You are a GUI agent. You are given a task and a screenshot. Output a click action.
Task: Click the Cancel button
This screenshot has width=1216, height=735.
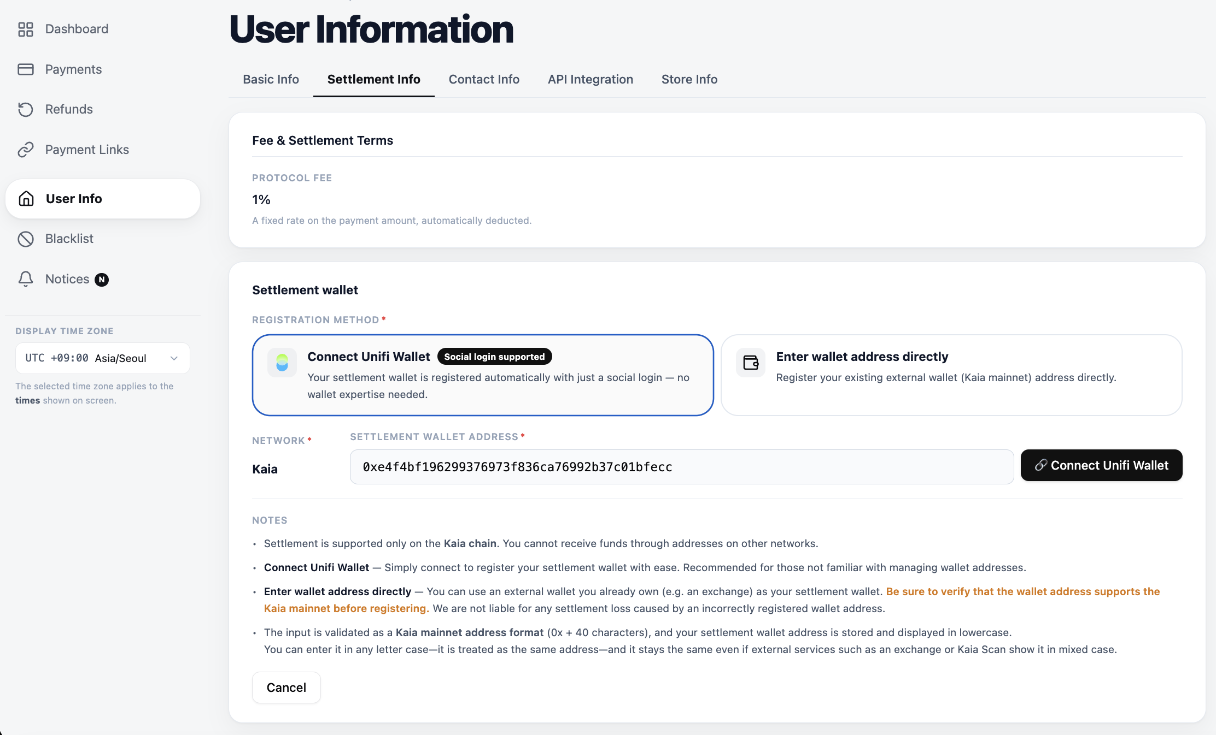(287, 687)
